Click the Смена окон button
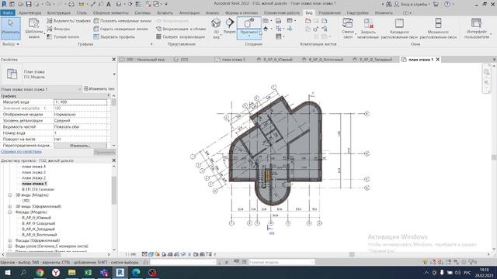Image resolution: width=497 pixels, height=279 pixels. coord(348,29)
